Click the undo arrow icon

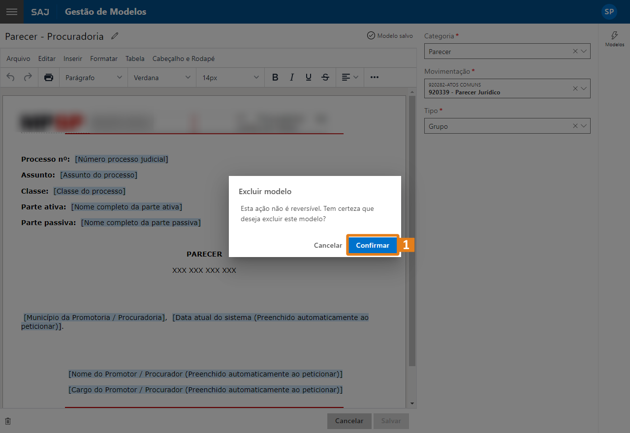point(11,77)
